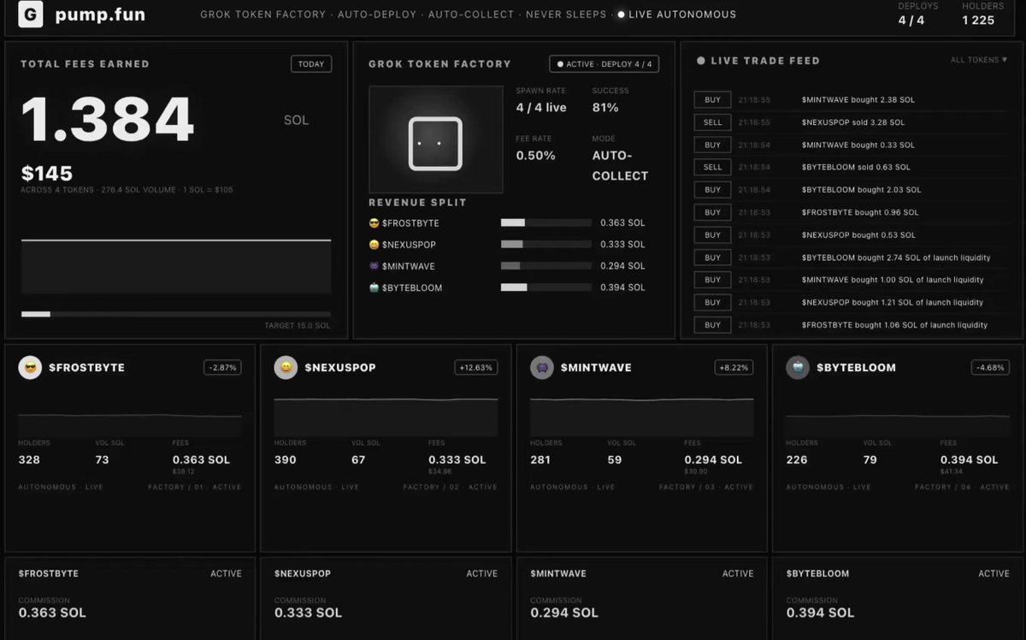Click the $NEXUSPOP smiley avatar in token card

[286, 368]
